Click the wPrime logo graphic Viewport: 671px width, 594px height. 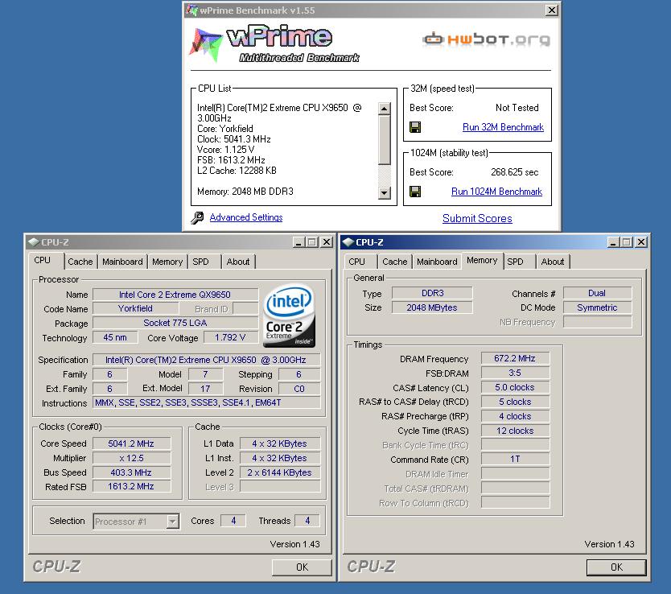[274, 44]
